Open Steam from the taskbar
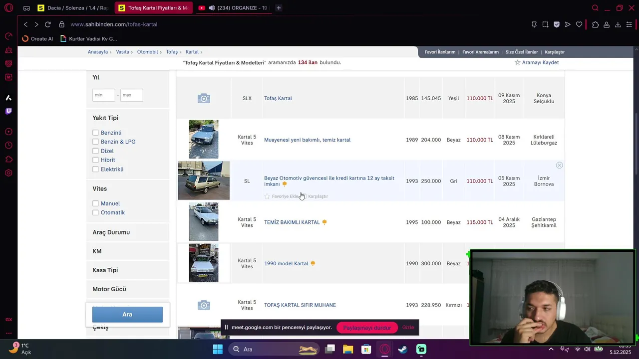 403,349
